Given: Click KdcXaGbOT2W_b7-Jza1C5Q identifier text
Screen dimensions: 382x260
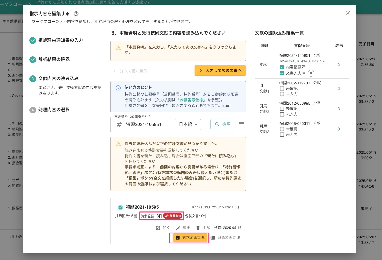Looking at the screenshot, I should click(x=216, y=207).
